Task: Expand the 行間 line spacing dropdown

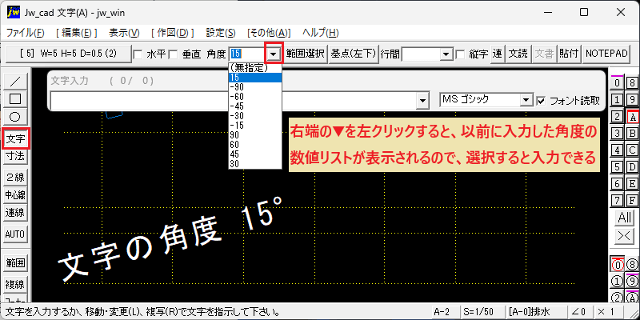Action: (446, 54)
